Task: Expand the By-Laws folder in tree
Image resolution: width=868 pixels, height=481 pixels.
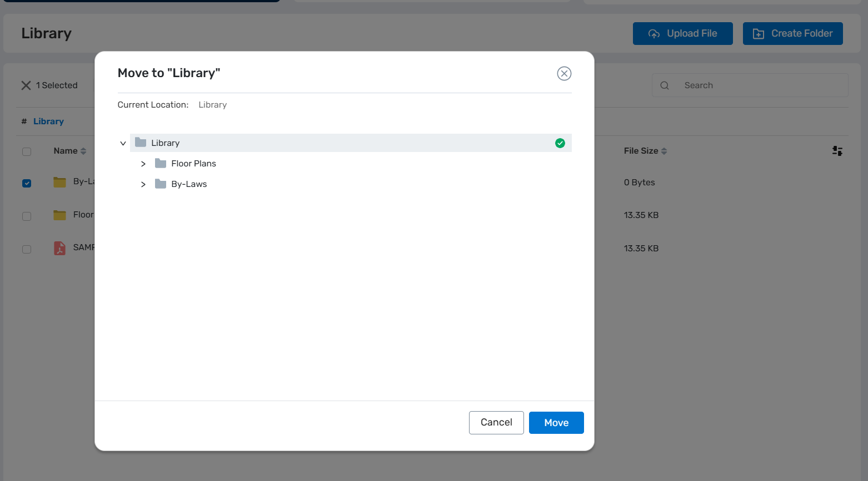Action: click(x=143, y=184)
